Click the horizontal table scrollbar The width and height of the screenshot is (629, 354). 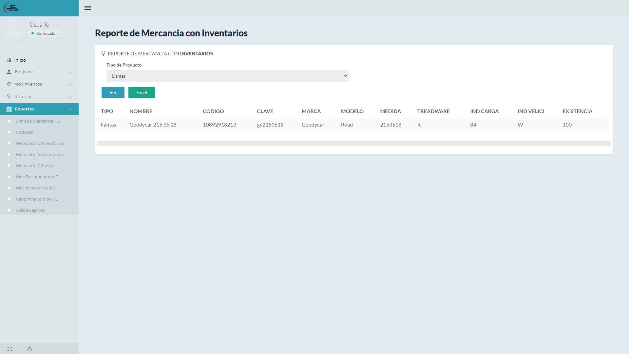tap(353, 143)
